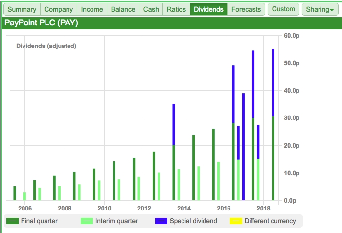The width and height of the screenshot is (342, 233).
Task: Click the 2008 year label
Action: coord(65,209)
